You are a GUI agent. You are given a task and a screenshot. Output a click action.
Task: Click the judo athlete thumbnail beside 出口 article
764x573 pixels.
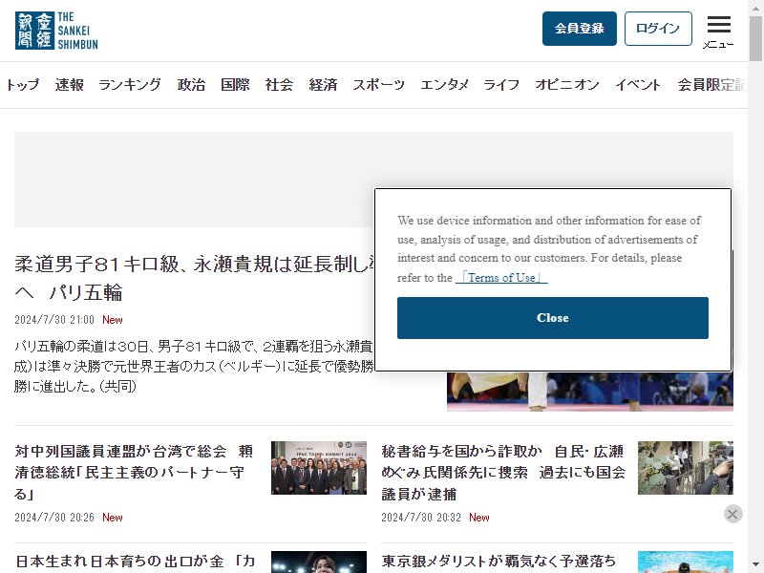coord(319,562)
